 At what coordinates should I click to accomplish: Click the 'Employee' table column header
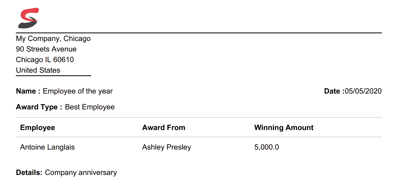coord(38,128)
